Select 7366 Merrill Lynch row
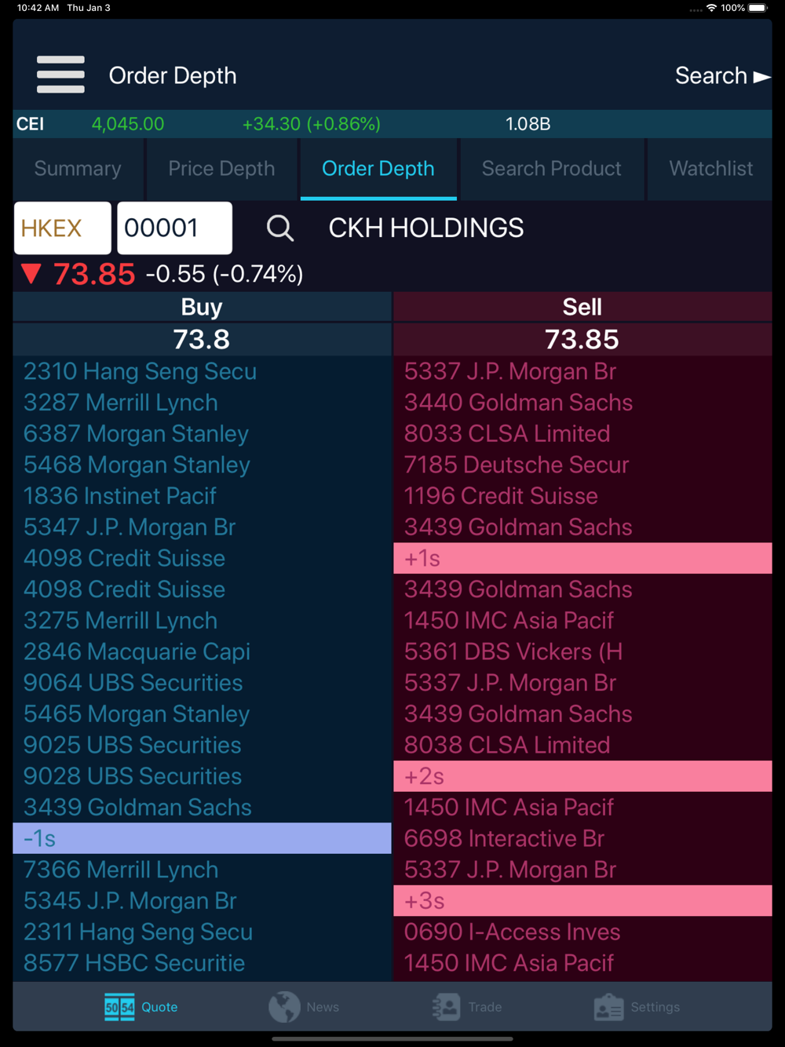The image size is (785, 1047). click(202, 870)
